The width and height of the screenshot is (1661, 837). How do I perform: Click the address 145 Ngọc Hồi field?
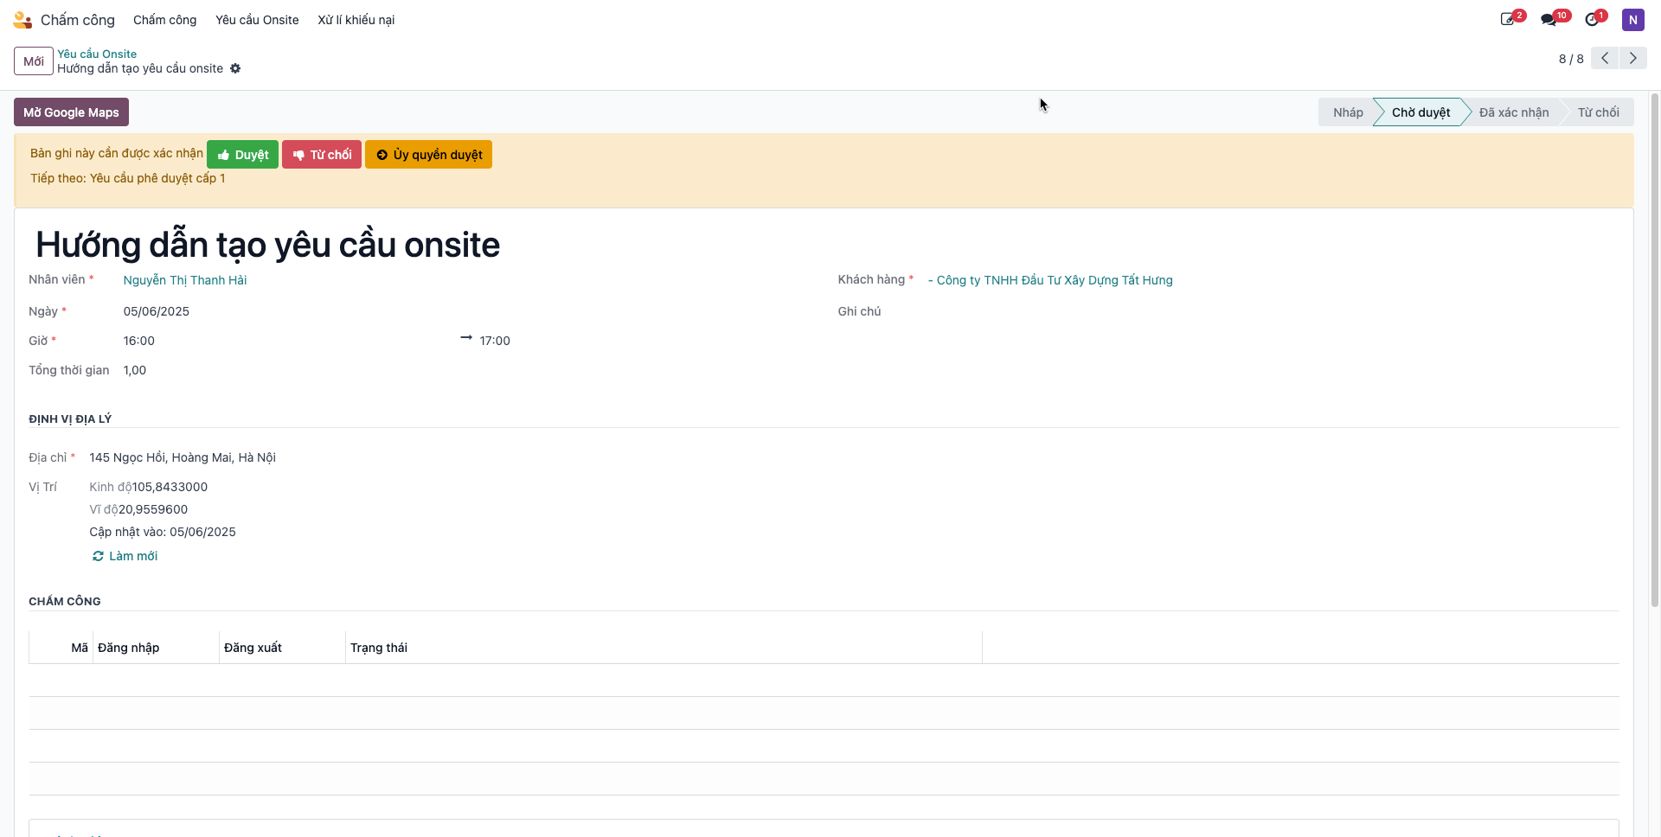(x=183, y=457)
